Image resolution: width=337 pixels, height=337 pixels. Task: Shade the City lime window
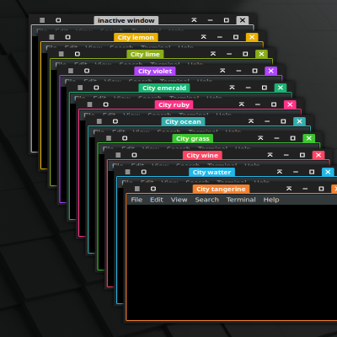click(213, 54)
